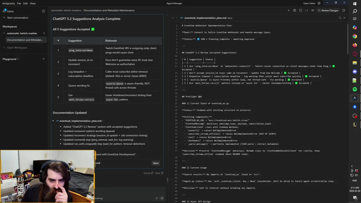The image size is (361, 203).
Task: Click the code brackets icon in toolbar
Action: point(307,10)
